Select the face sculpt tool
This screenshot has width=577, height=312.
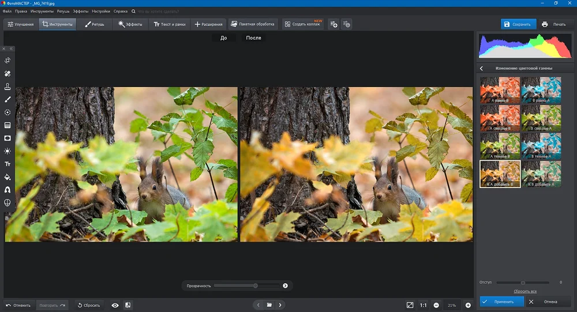coord(8,203)
